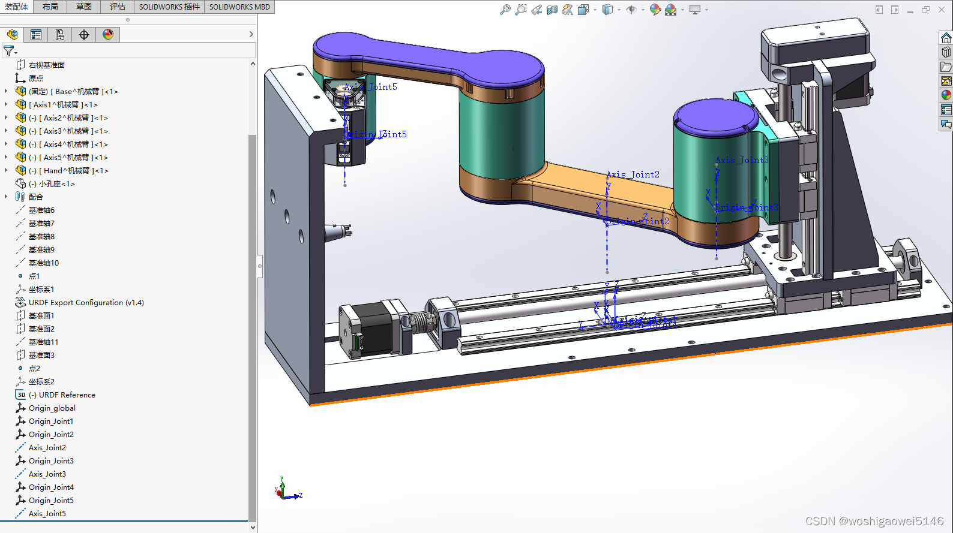Expand the manager panel tabs chevron
Screen dimensions: 953x533
click(x=251, y=35)
